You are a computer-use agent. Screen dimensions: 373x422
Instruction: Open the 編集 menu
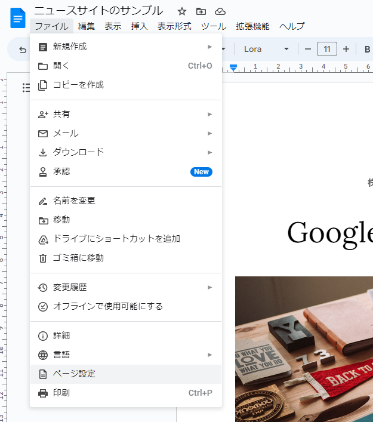click(87, 26)
